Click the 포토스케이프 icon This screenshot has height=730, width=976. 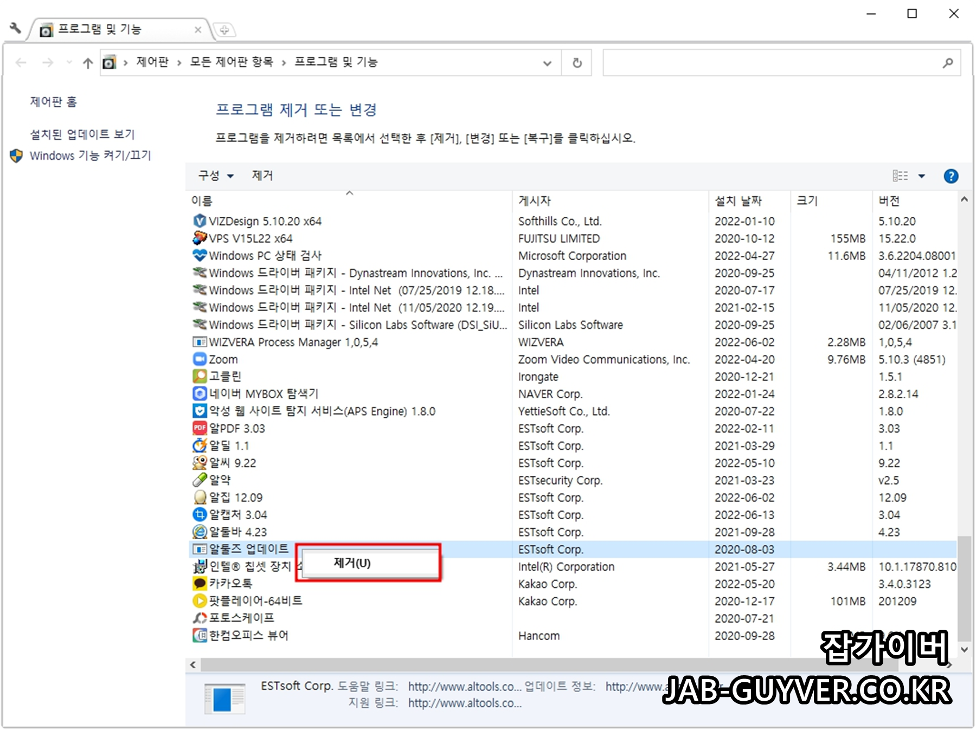click(200, 618)
